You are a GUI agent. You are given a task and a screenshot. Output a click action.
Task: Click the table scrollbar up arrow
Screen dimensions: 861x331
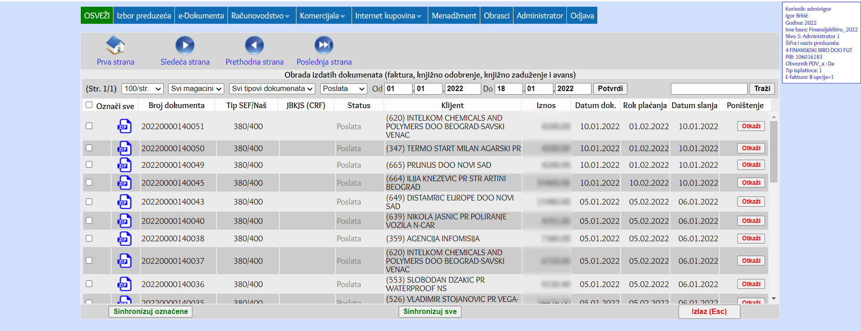[x=774, y=117]
